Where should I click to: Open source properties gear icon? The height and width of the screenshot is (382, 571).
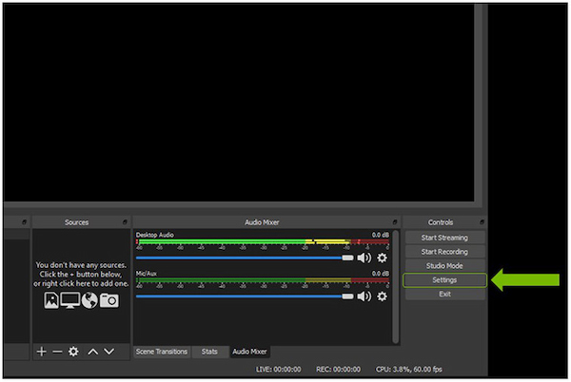(x=73, y=352)
